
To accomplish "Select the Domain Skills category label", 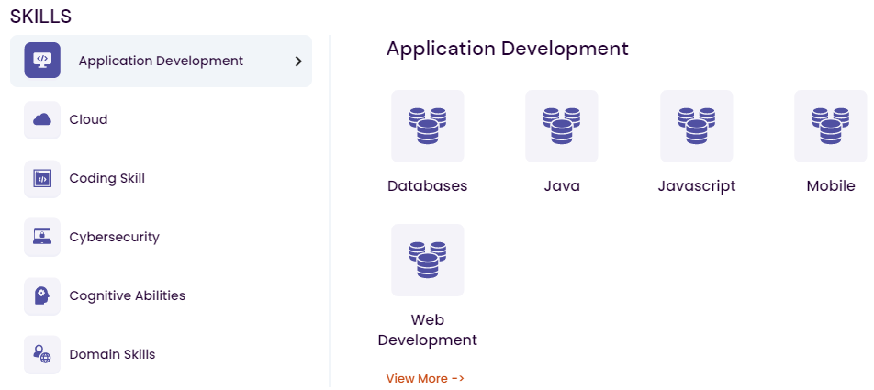I will [112, 354].
